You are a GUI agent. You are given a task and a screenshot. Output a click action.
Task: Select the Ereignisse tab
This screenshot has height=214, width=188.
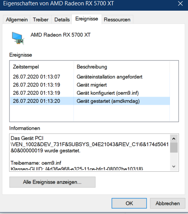coord(87,19)
